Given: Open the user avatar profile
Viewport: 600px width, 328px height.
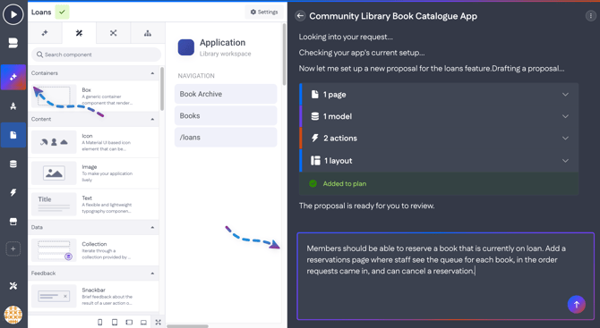Looking at the screenshot, I should [13, 315].
